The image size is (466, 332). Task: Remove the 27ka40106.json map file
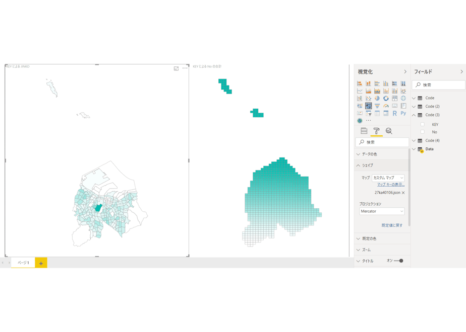click(x=403, y=193)
